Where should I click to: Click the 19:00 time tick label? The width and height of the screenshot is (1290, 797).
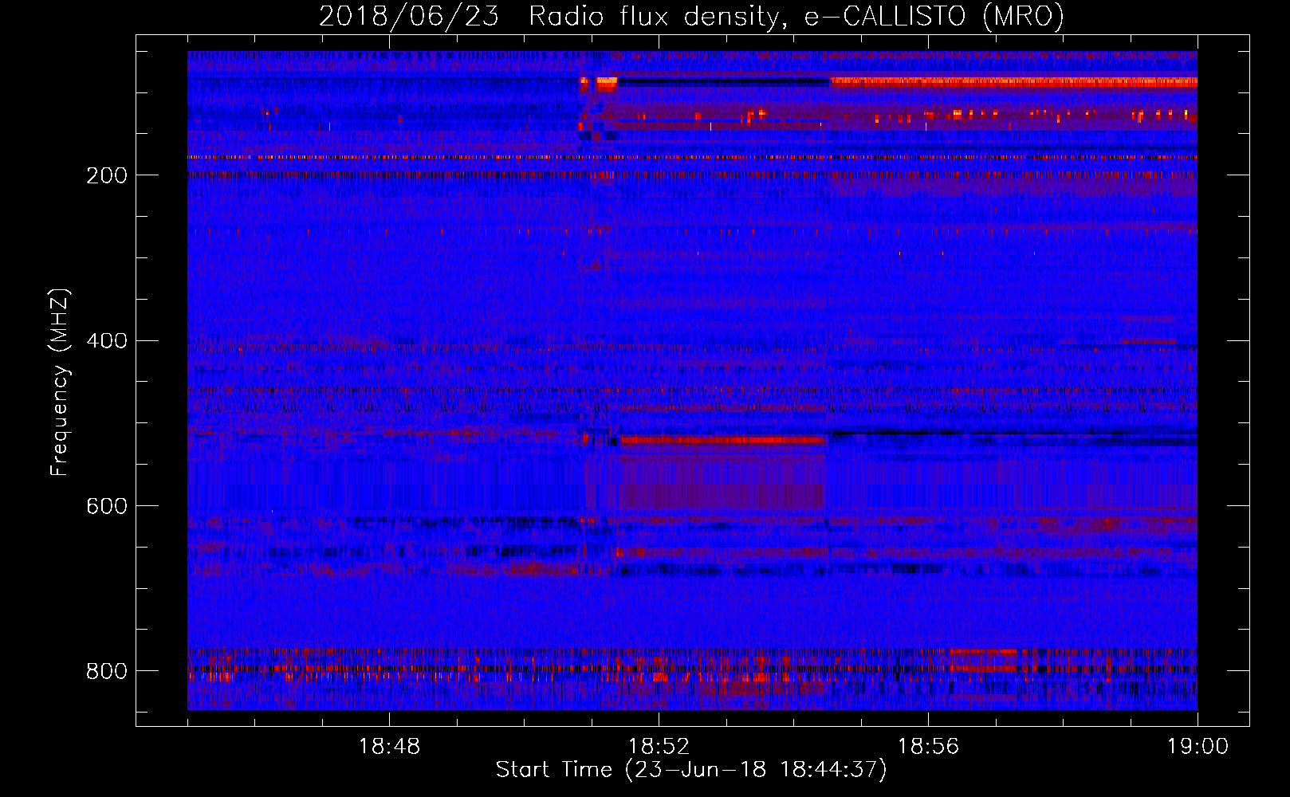1198,747
